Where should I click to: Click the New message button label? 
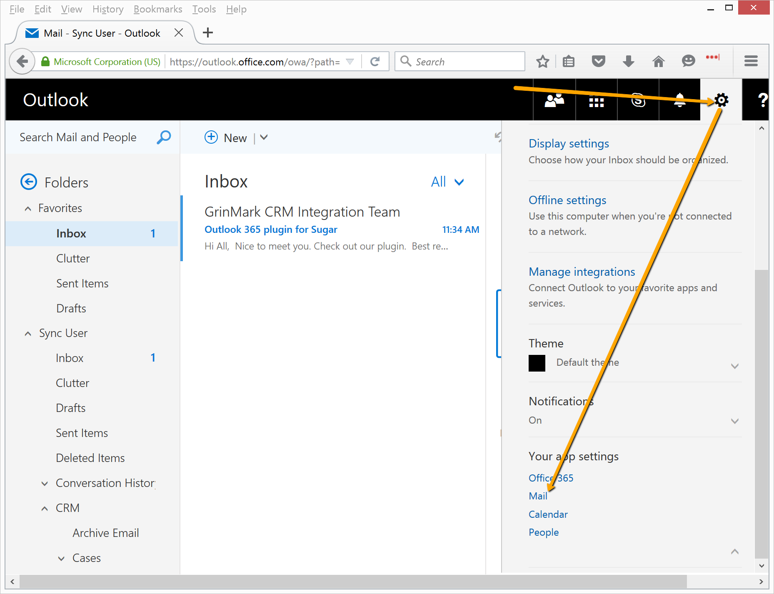click(235, 138)
